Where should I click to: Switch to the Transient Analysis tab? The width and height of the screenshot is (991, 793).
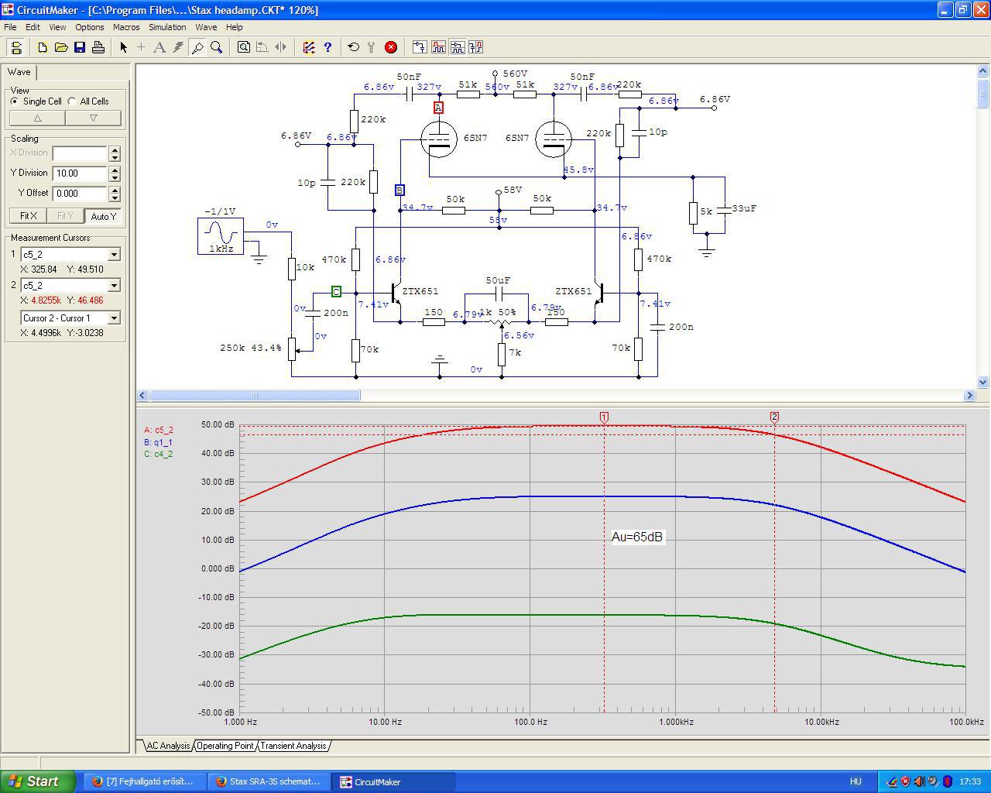coord(293,746)
